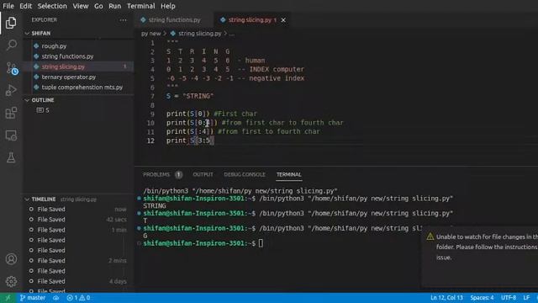The image size is (538, 303).
Task: Click the synchronize changes cloud icon
Action: point(55,298)
